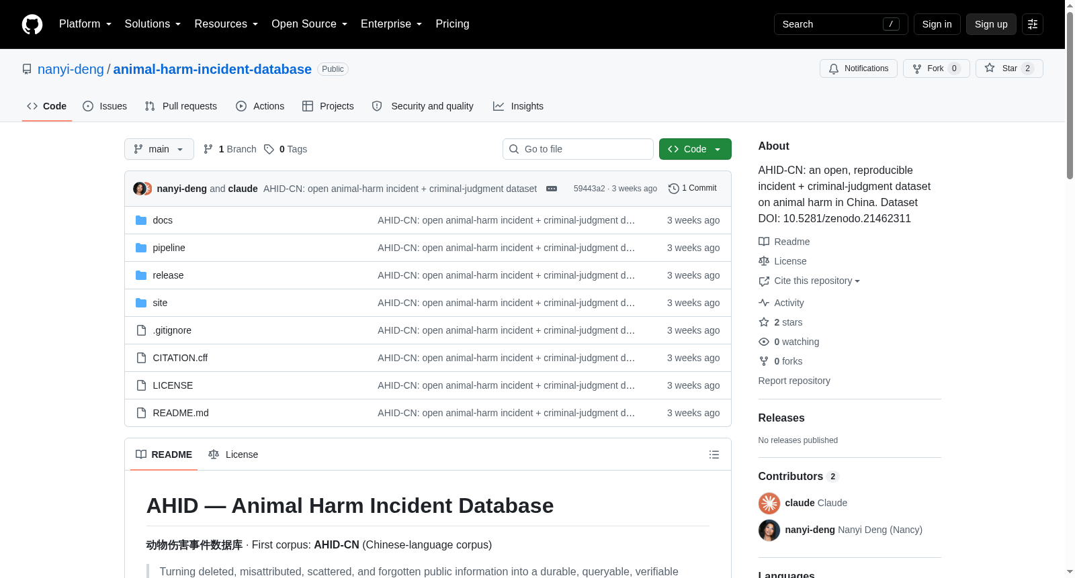Click the Notifications button
Viewport: 1075px width, 578px height.
[x=859, y=68]
